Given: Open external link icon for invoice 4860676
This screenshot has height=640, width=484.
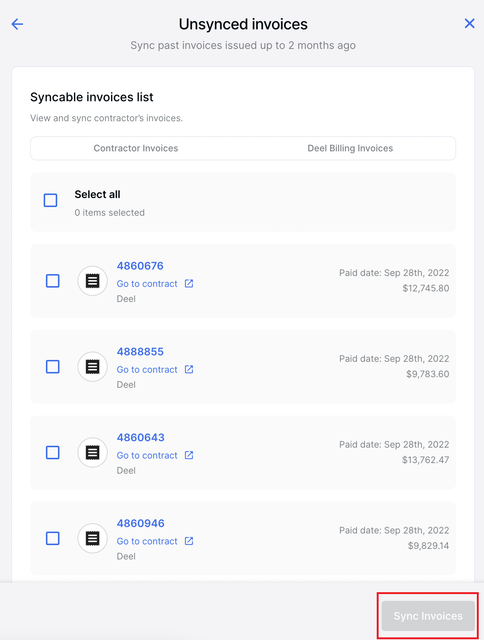Looking at the screenshot, I should click(x=189, y=283).
